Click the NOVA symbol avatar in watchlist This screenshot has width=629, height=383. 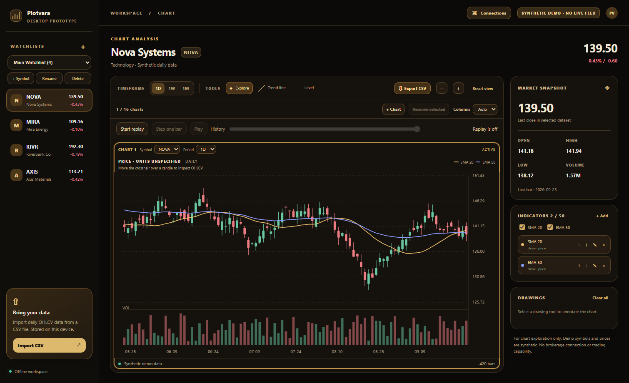17,100
